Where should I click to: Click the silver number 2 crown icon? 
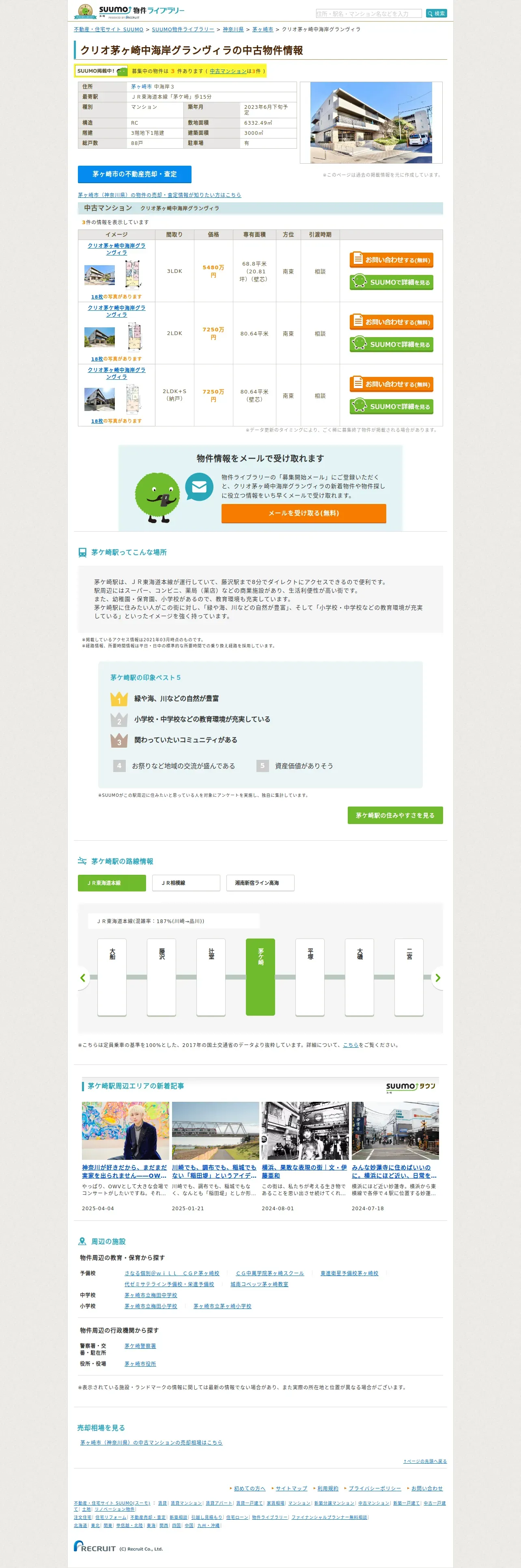coord(119,720)
